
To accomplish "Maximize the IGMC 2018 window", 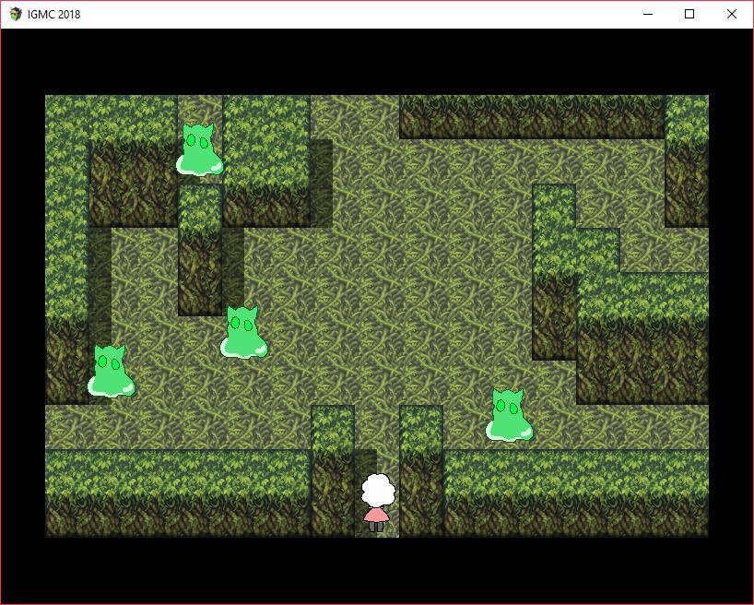I will [x=689, y=14].
